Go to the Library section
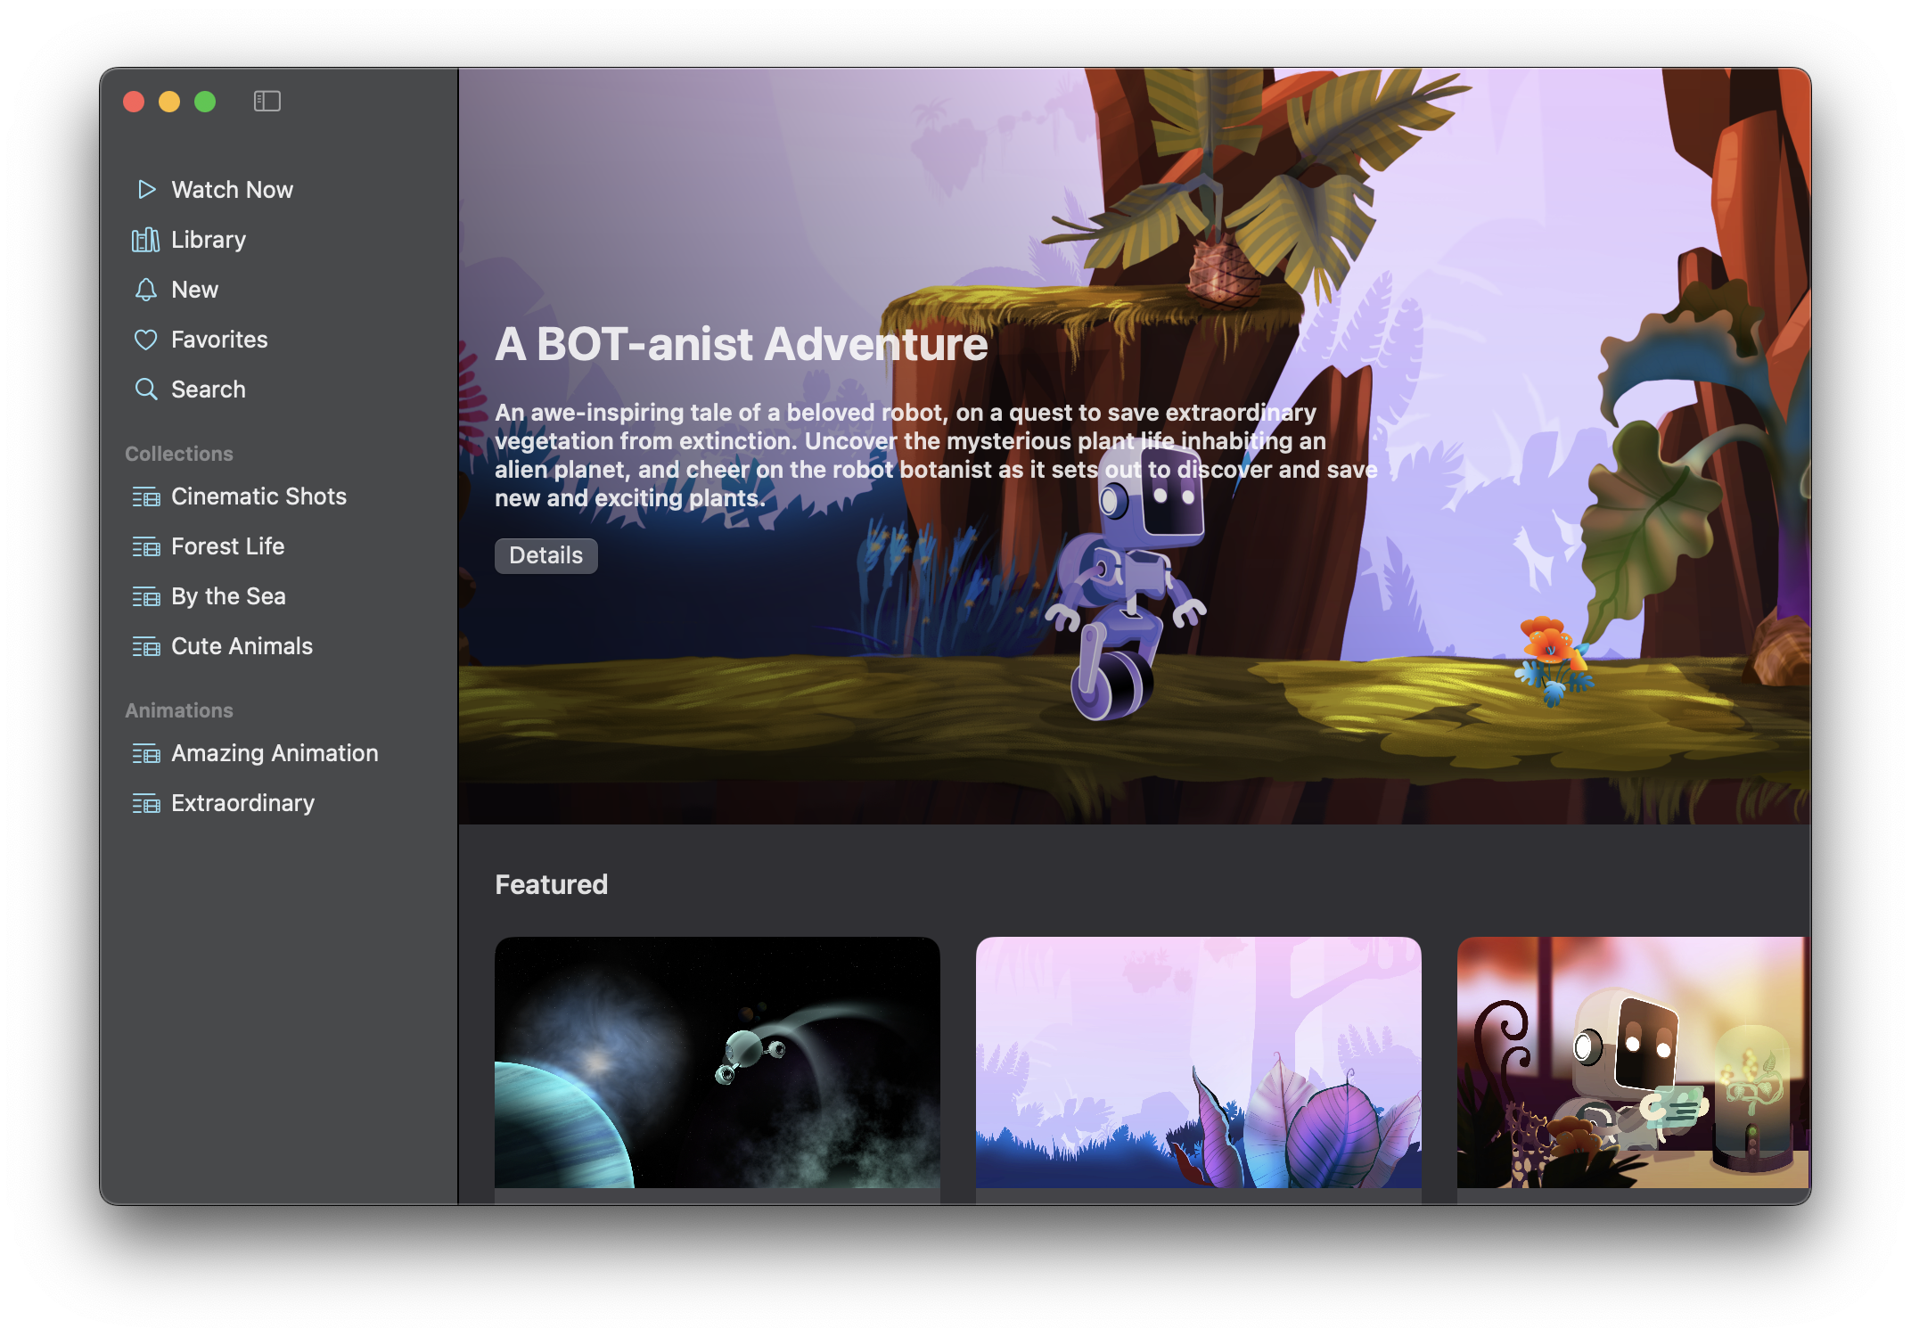The height and width of the screenshot is (1337, 1911). (278, 240)
